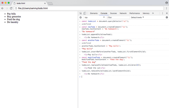Click the user profile icon
Image resolution: width=169 pixels, height=108 pixels.
pyautogui.click(x=167, y=3)
